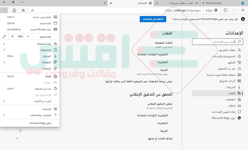Enter full screen with the expand arrows icon
Image resolution: width=248 pixels, height=150 pixels.
click(x=4, y=37)
